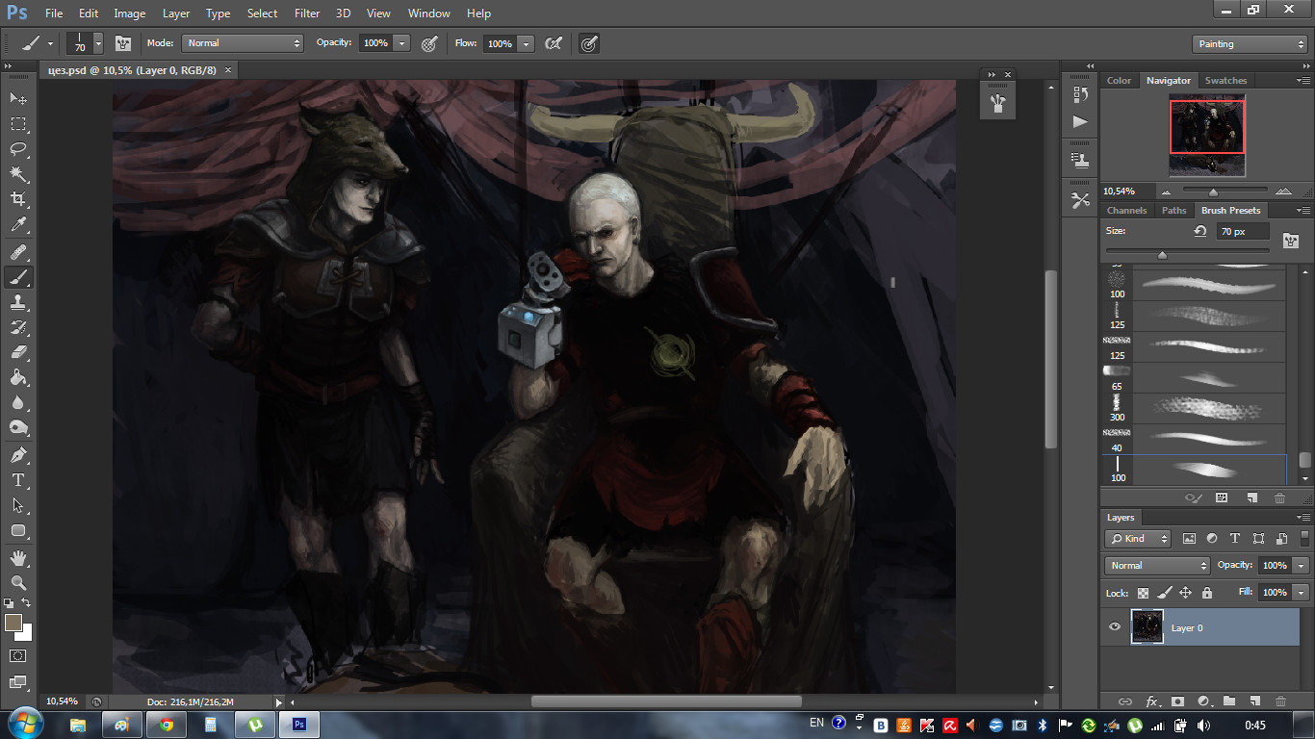
Task: Pick the Crop tool
Action: (18, 199)
